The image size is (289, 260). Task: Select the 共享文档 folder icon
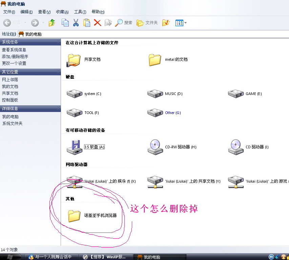pyautogui.click(x=74, y=60)
